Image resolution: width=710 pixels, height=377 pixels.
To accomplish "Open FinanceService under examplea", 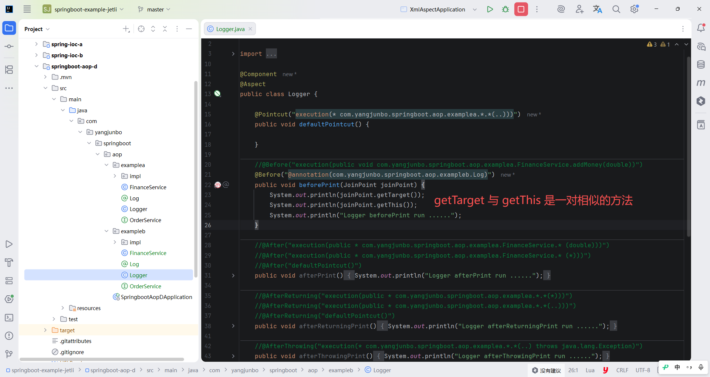I will click(148, 187).
